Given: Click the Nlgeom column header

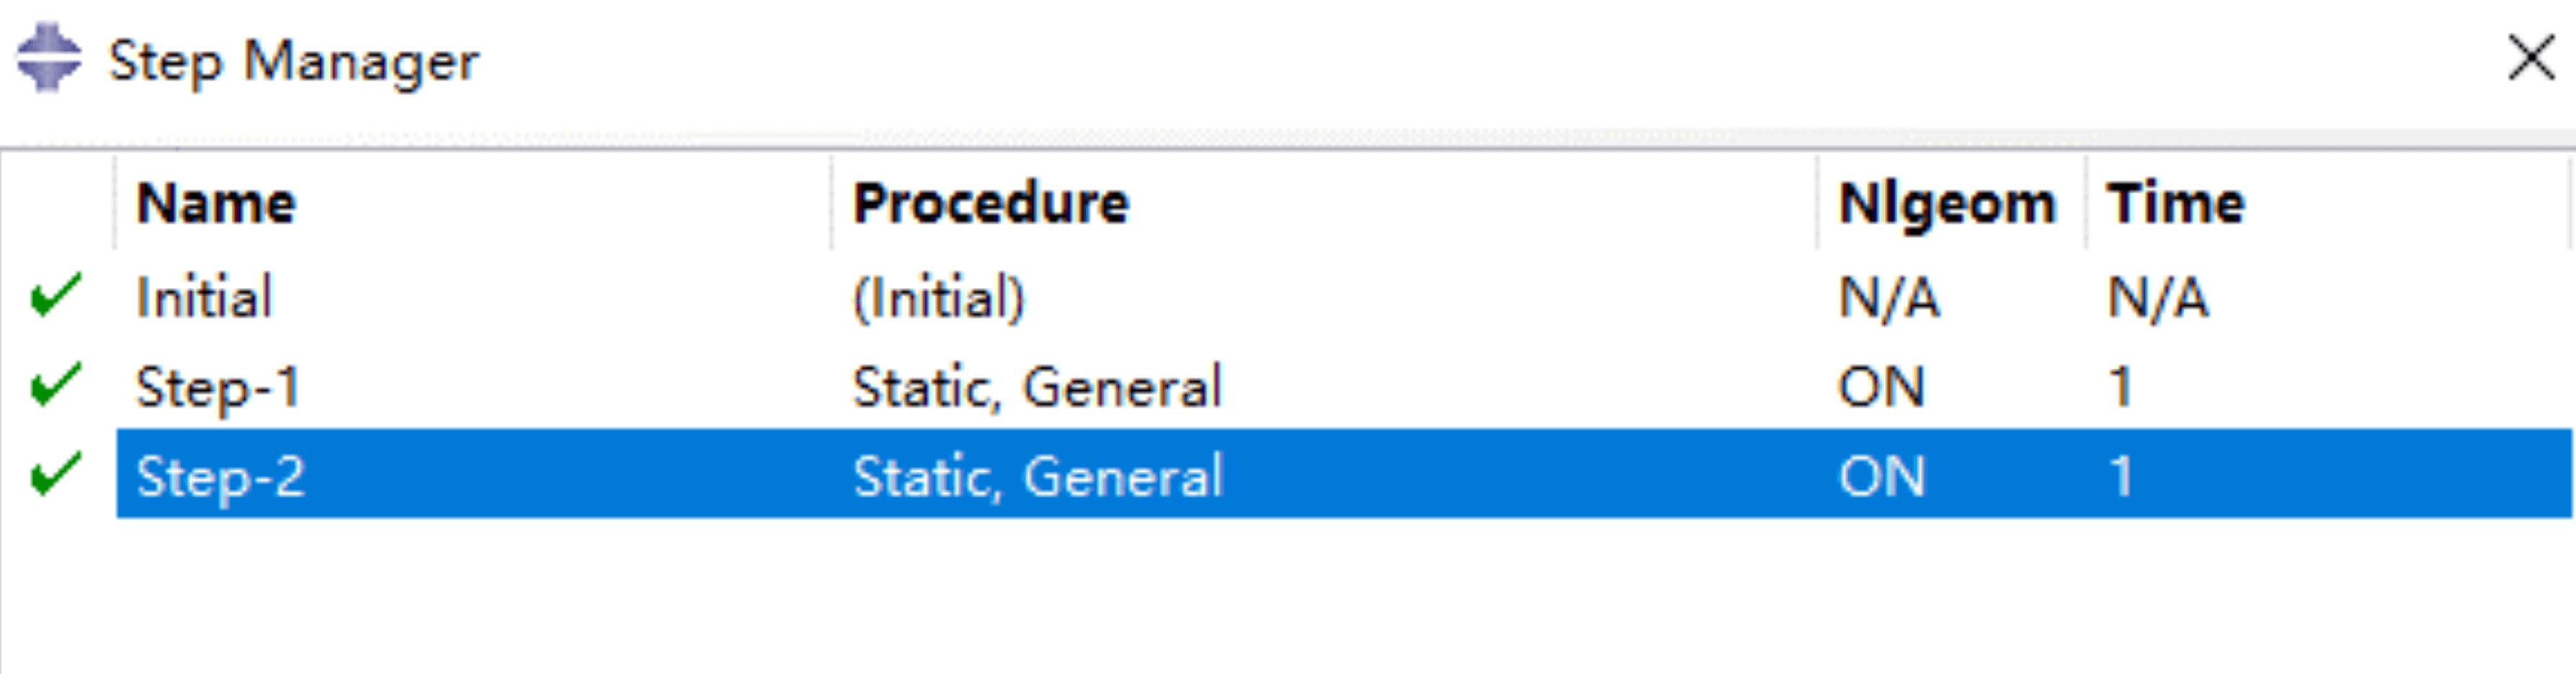Looking at the screenshot, I should [1946, 204].
